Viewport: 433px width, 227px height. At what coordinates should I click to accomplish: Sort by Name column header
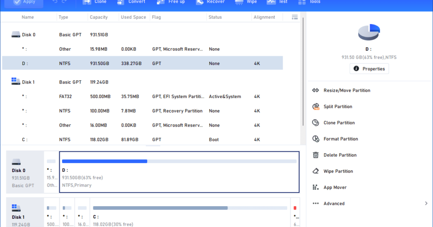[28, 17]
